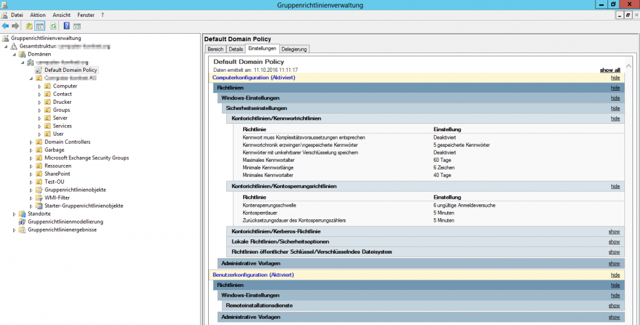Click the Starter-Gruppenrichtlinienobjekte icon

point(39,206)
